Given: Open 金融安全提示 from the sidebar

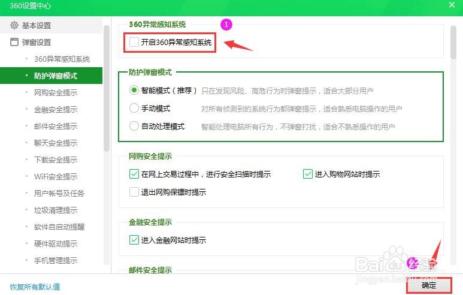Looking at the screenshot, I should [x=56, y=109].
